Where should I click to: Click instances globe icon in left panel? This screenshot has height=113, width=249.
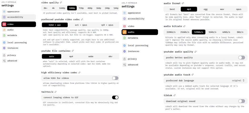4,48
